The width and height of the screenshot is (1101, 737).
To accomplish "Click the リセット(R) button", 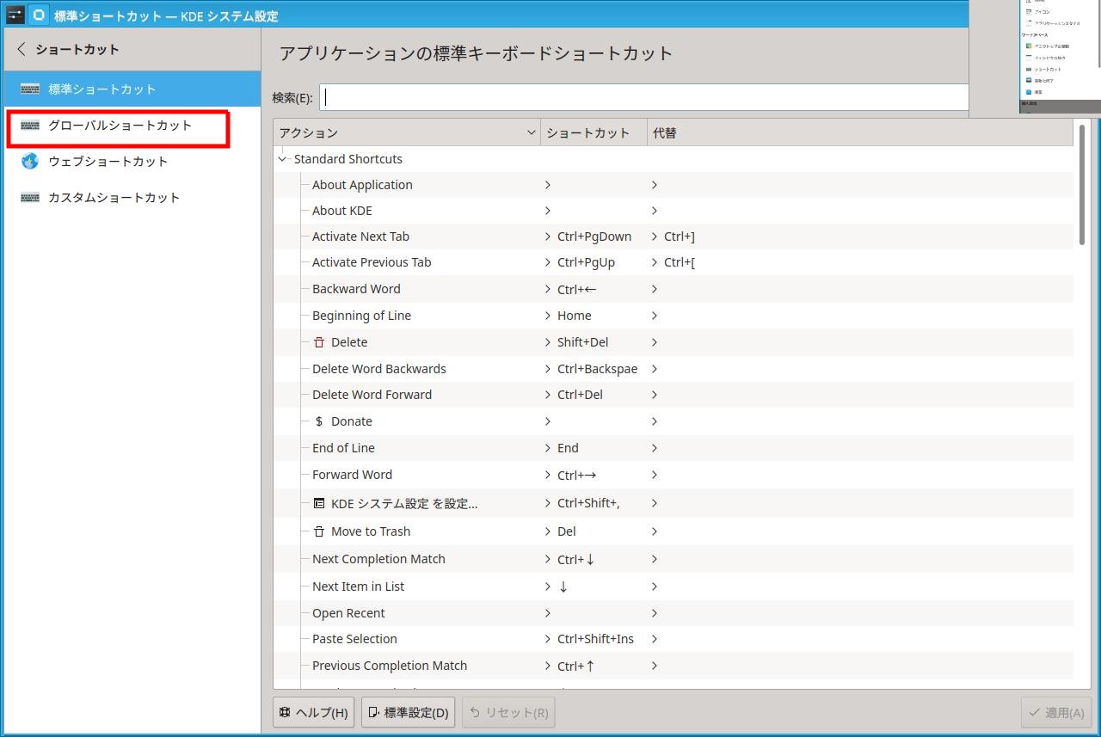I will tap(508, 712).
